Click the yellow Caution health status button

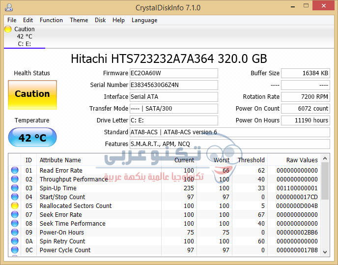coord(32,95)
